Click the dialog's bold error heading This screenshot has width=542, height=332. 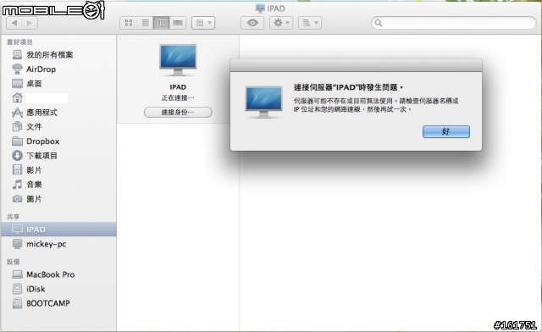[348, 87]
